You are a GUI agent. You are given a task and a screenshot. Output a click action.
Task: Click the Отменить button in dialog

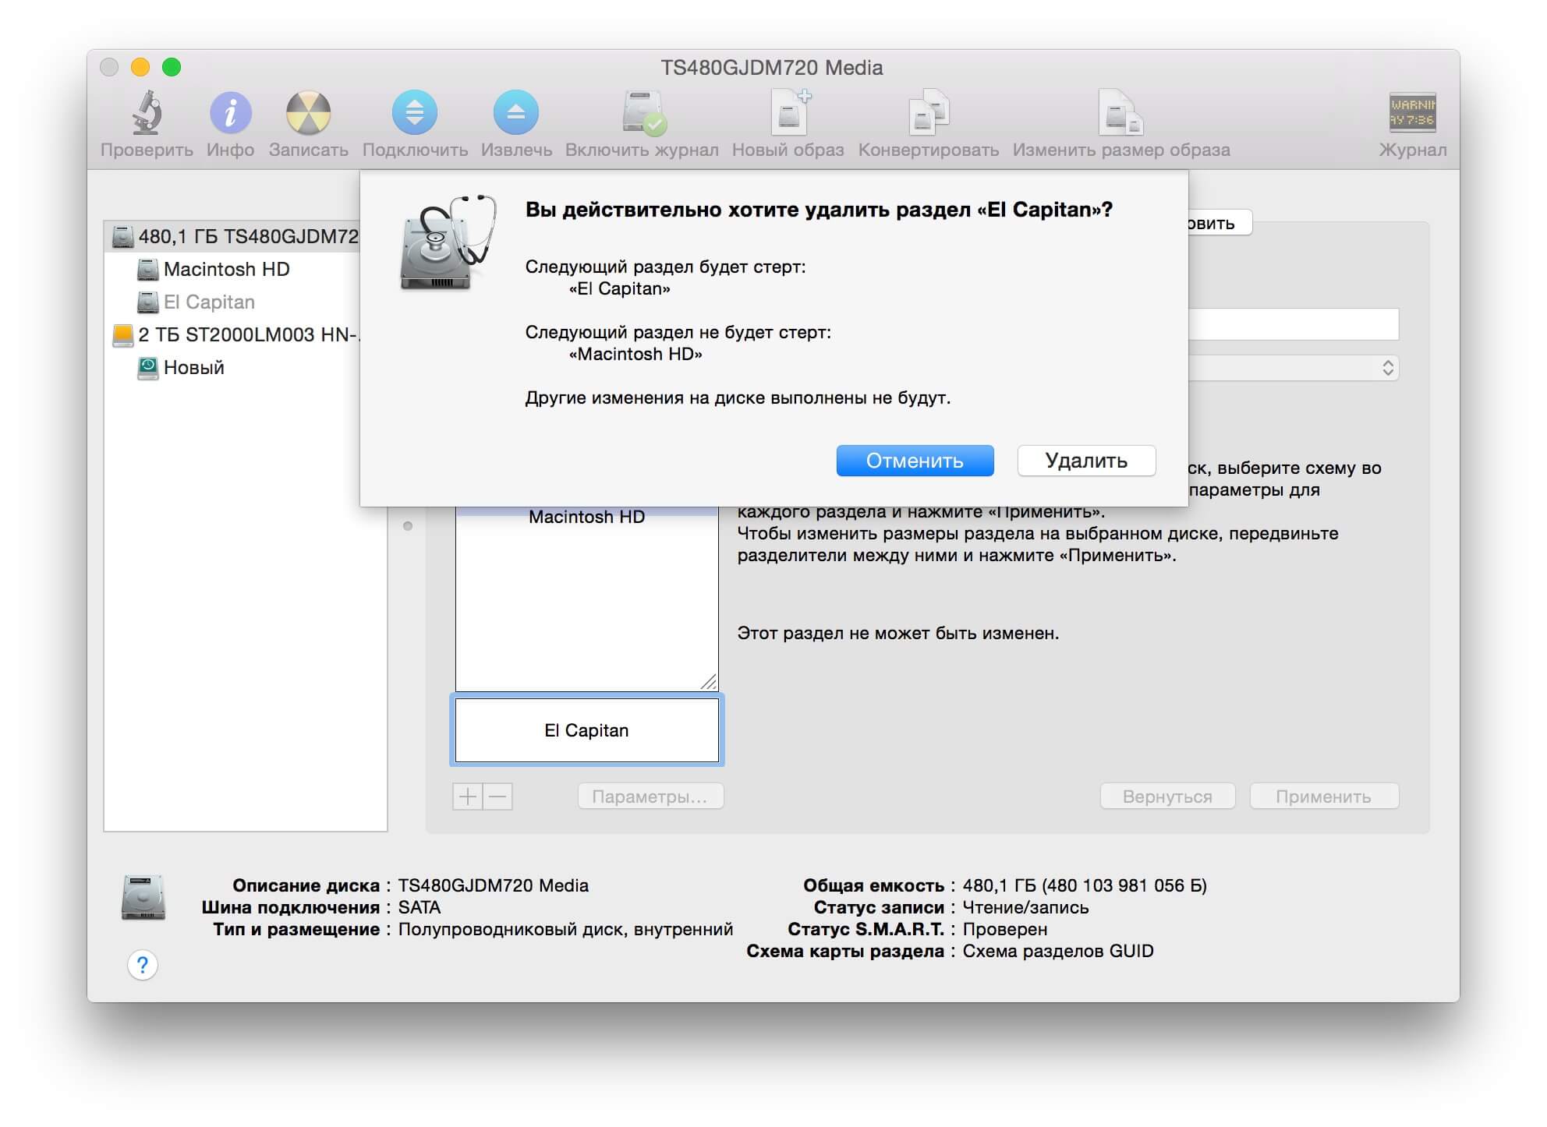click(915, 461)
